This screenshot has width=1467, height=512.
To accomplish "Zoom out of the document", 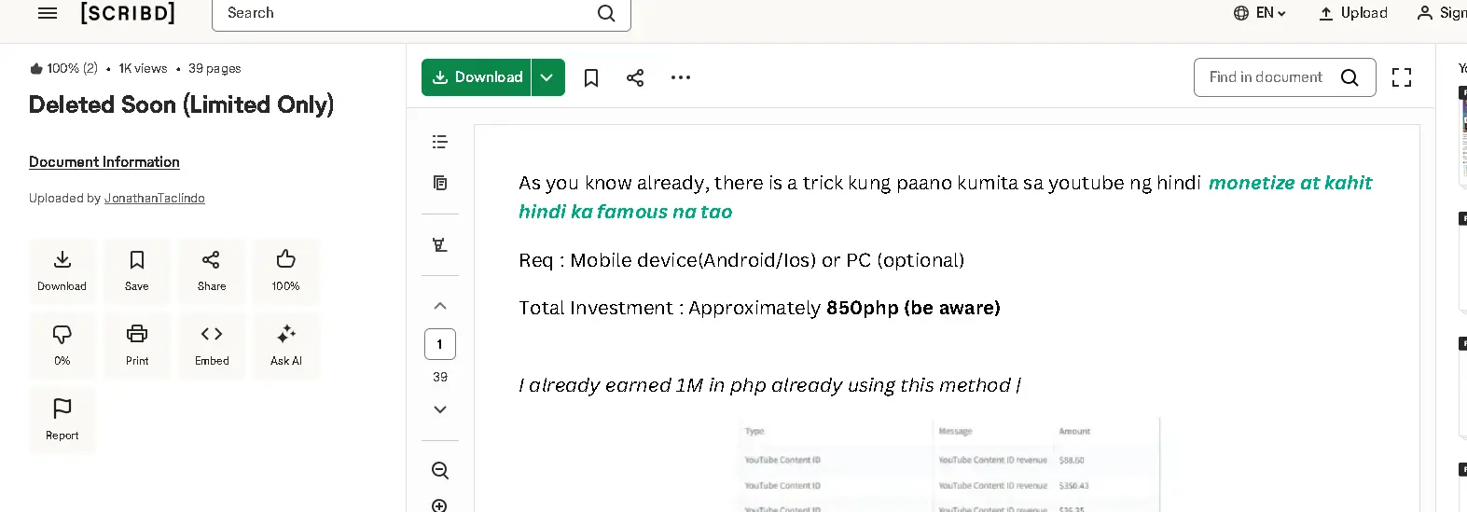I will [440, 471].
